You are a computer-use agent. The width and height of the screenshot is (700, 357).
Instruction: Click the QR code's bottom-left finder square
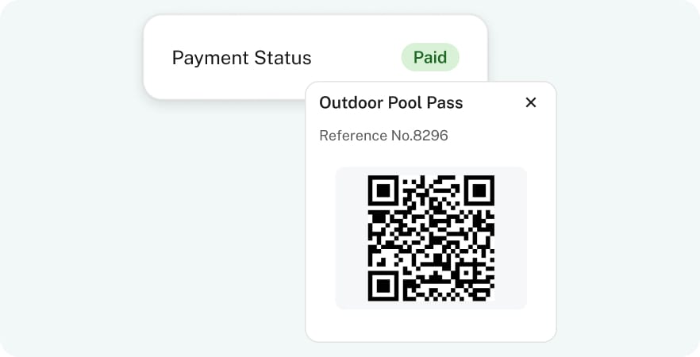(384, 285)
